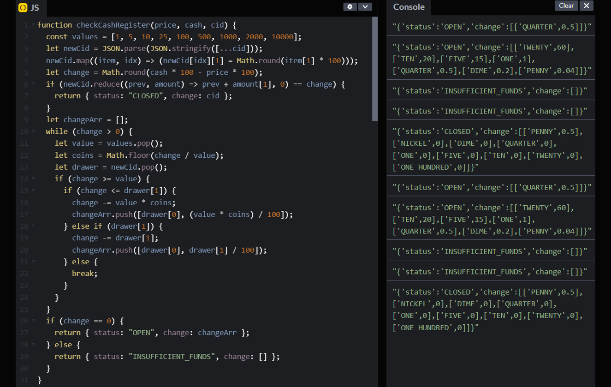Click 'const values' on line 2

[72, 37]
